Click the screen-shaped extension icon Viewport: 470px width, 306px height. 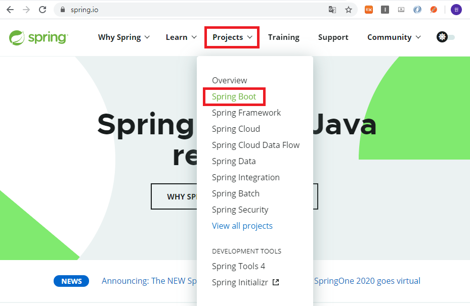[401, 10]
